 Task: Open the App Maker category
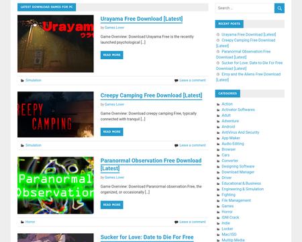pyautogui.click(x=231, y=138)
